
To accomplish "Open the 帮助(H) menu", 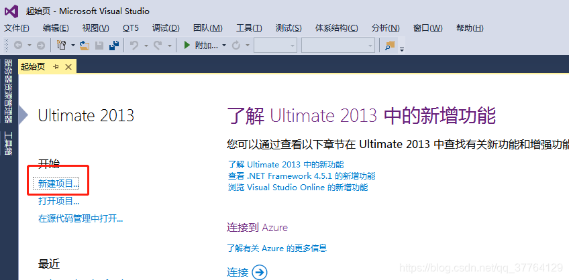I will click(470, 28).
